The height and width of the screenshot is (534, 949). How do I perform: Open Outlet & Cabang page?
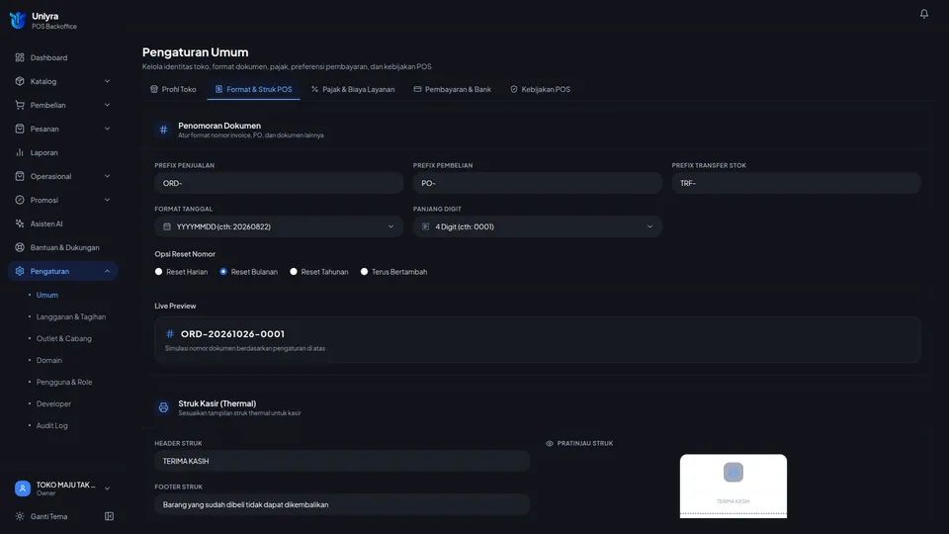63,338
